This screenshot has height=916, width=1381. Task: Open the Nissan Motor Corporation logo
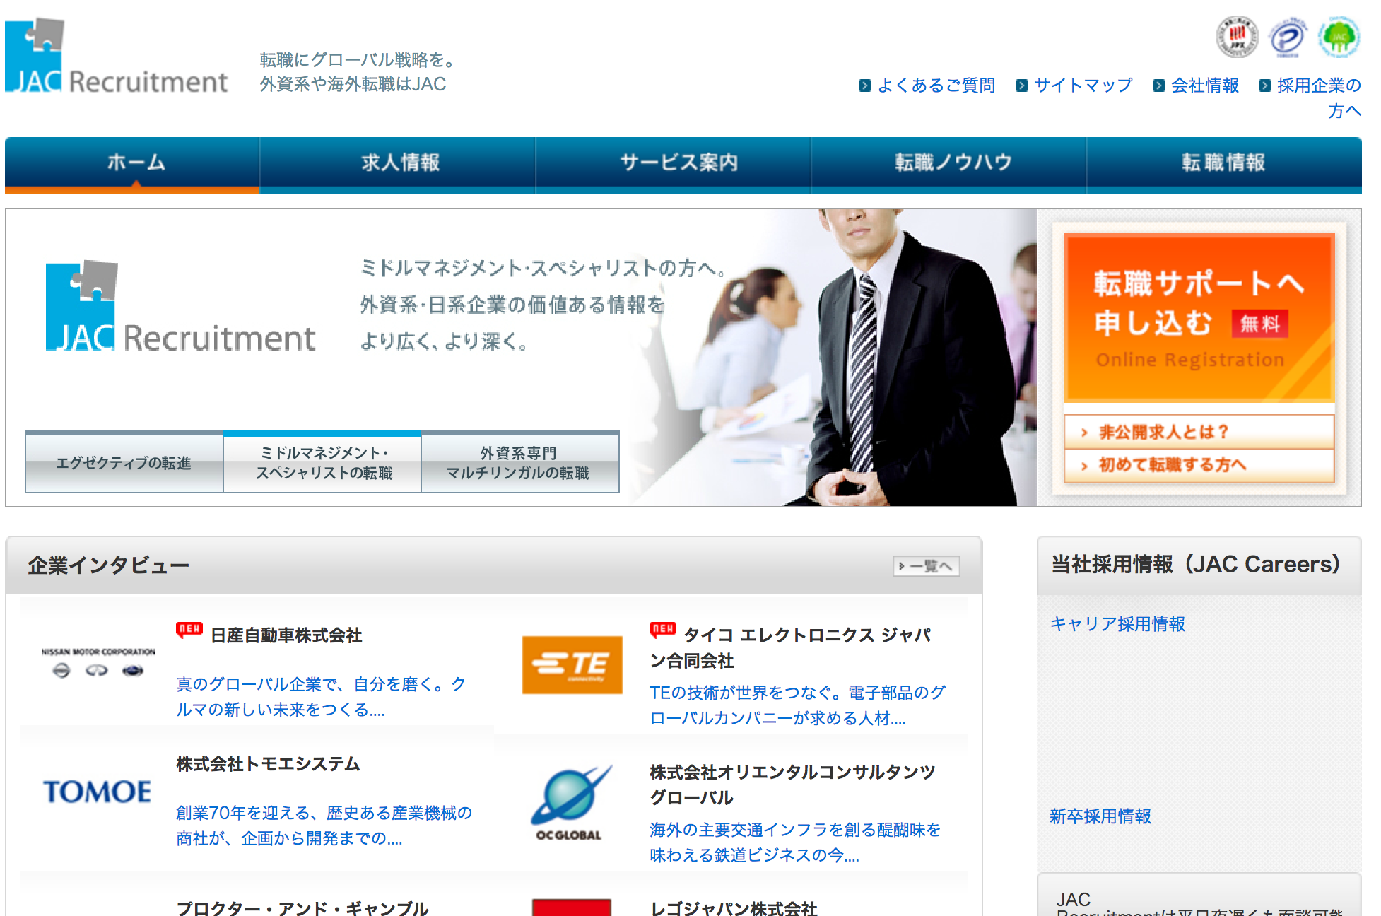coord(98,662)
